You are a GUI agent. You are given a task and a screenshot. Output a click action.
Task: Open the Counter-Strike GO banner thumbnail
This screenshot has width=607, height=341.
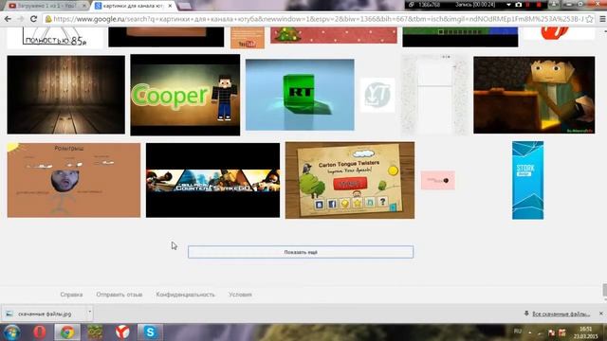pyautogui.click(x=212, y=180)
